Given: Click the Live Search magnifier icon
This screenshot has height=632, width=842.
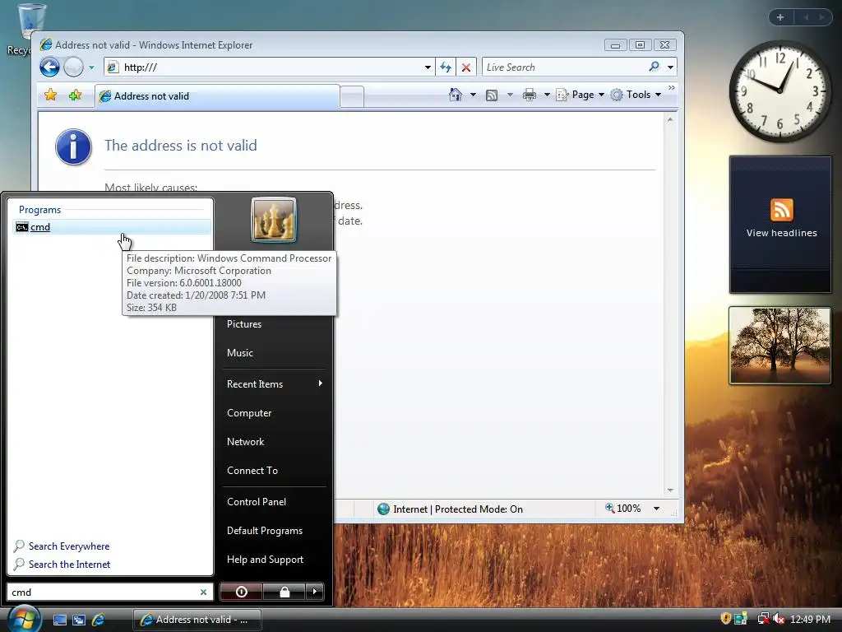Looking at the screenshot, I should click(x=654, y=67).
